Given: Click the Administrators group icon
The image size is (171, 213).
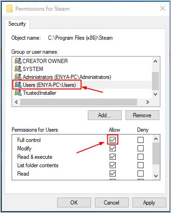Looking at the screenshot, I should tap(18, 77).
